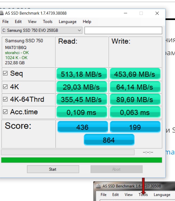Click the 1024 K - OK alignment text

point(16,58)
